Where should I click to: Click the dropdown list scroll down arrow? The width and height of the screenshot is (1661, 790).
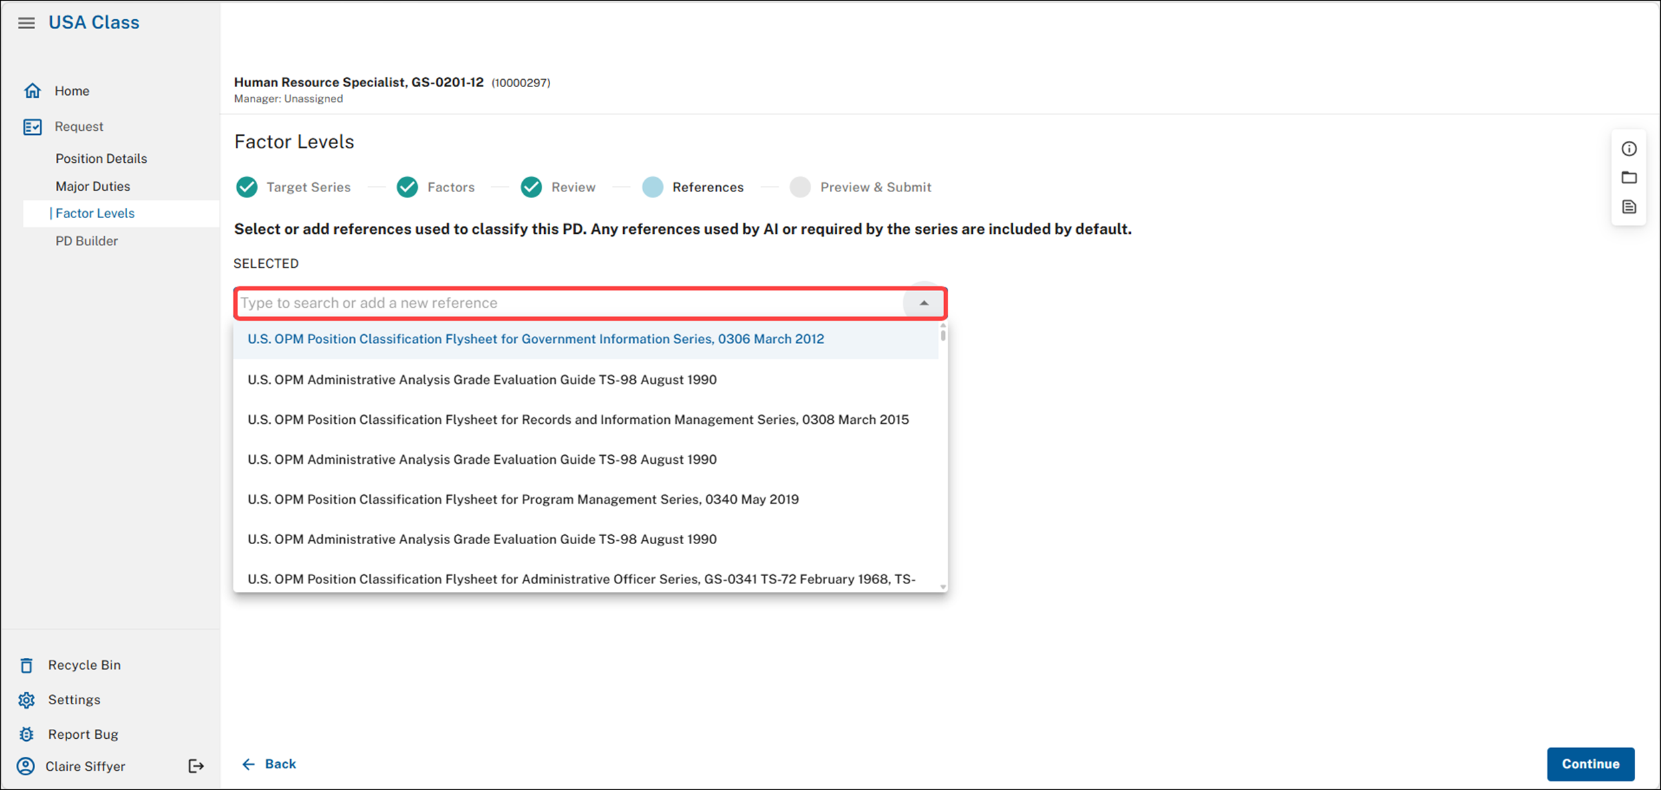coord(943,587)
